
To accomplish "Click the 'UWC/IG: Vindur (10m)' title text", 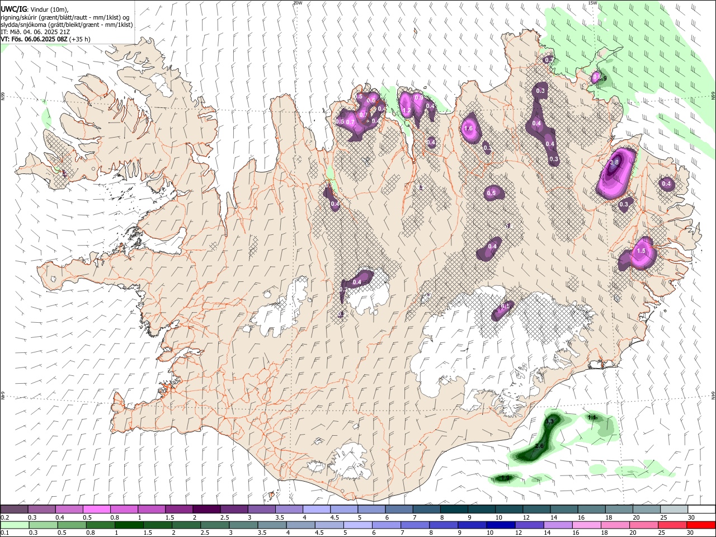I will [35, 9].
